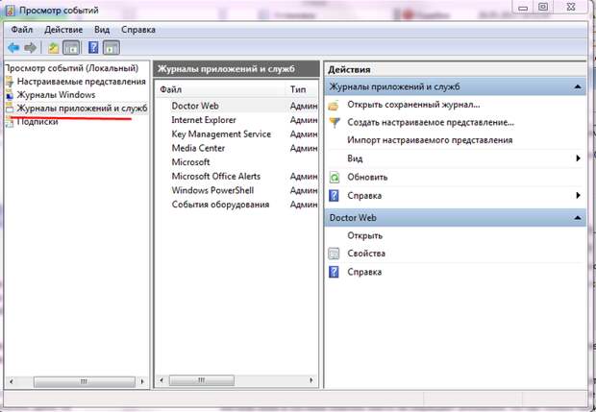Viewport: 596px width, 412px height.
Task: Click right arrow of middle pane scrollbar
Action: pyautogui.click(x=311, y=380)
